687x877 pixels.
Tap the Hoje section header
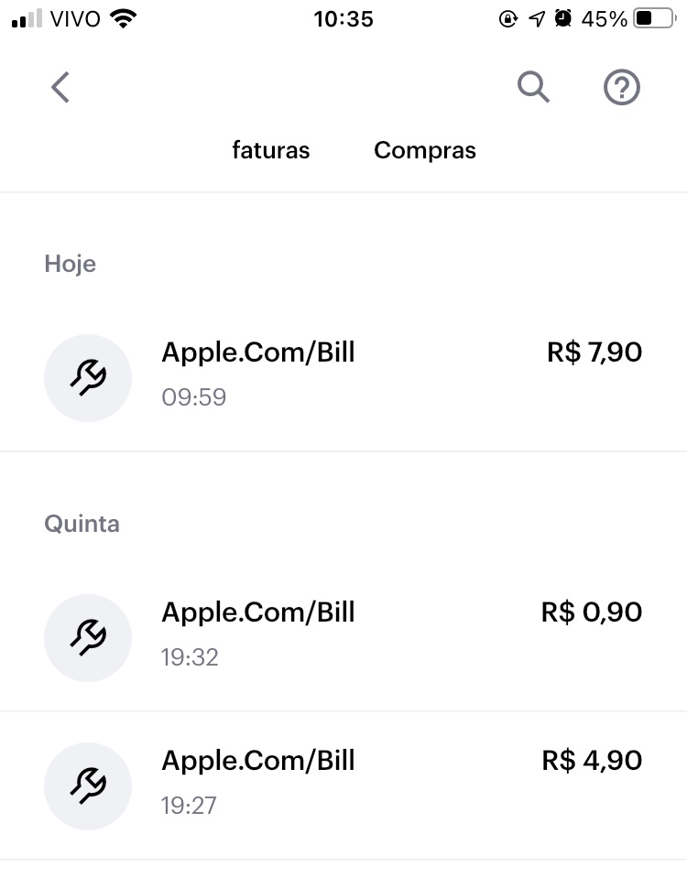pos(71,265)
